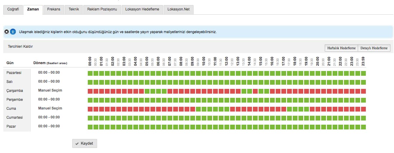394x153 pixels.
Task: Enable the red Cuma 00:00 slot
Action: click(x=90, y=109)
